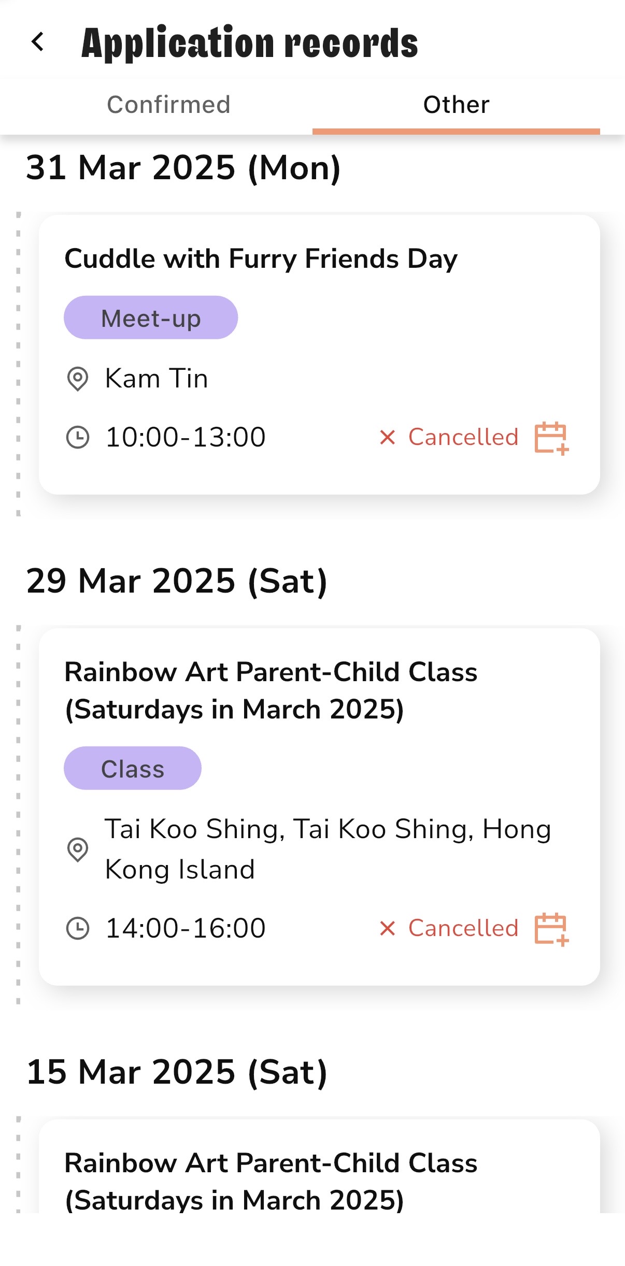The width and height of the screenshot is (625, 1266).
Task: Click the location pin beside Kam Tin
Action: pyautogui.click(x=78, y=379)
